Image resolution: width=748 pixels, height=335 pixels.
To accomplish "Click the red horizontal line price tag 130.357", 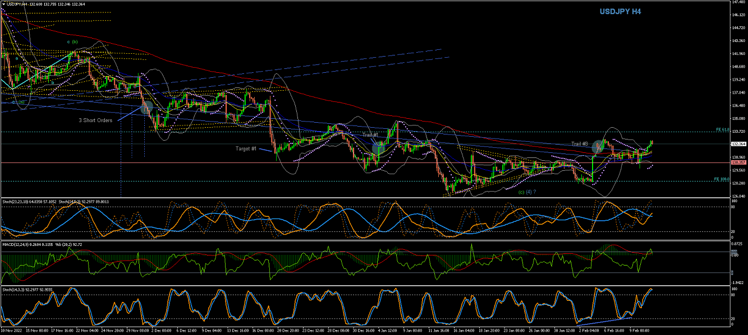I will tap(738, 162).
